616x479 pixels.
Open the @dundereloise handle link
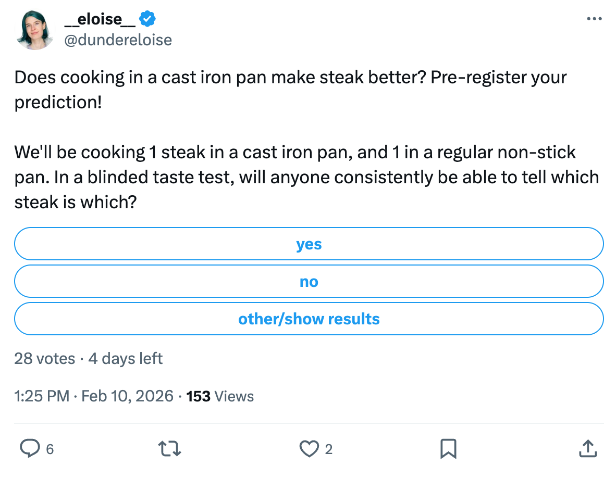117,40
